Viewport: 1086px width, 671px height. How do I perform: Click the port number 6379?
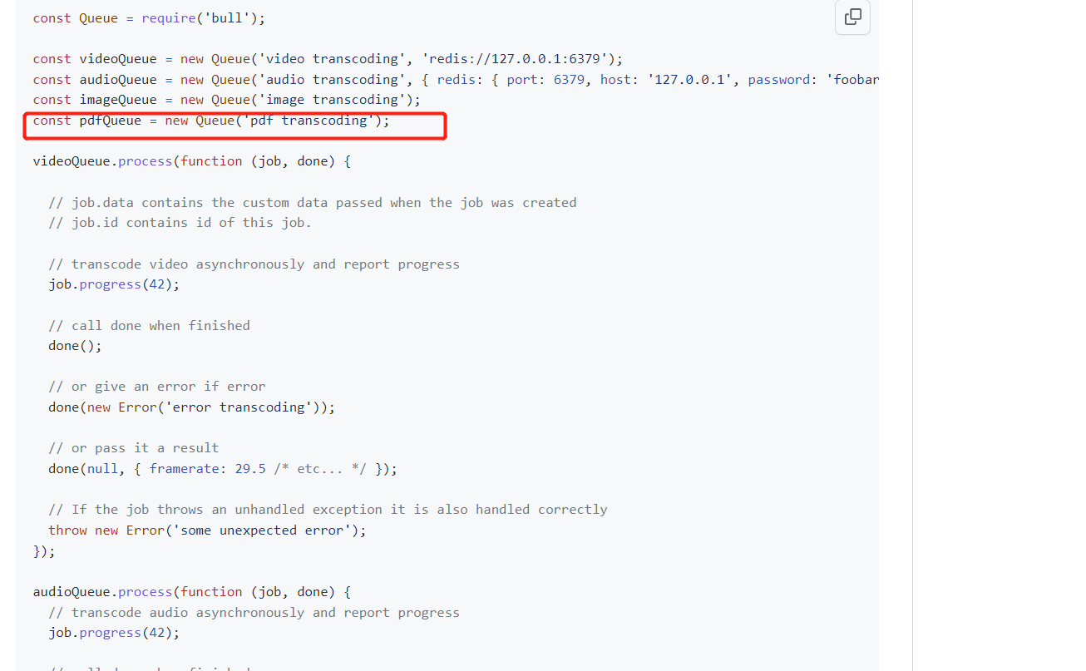click(570, 79)
